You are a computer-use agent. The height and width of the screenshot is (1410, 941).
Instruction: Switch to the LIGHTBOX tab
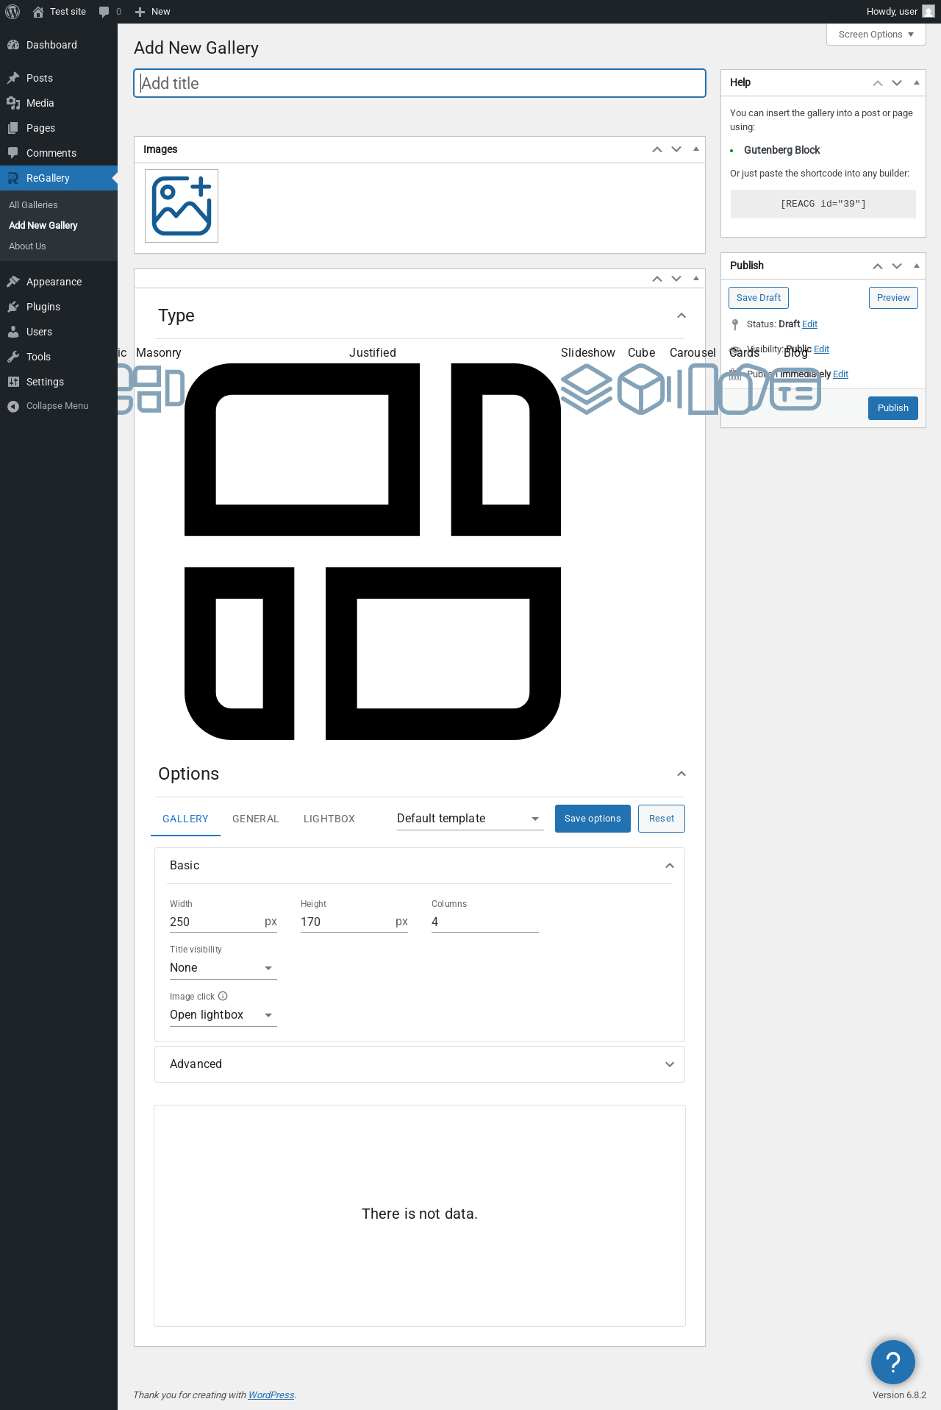pos(329,819)
